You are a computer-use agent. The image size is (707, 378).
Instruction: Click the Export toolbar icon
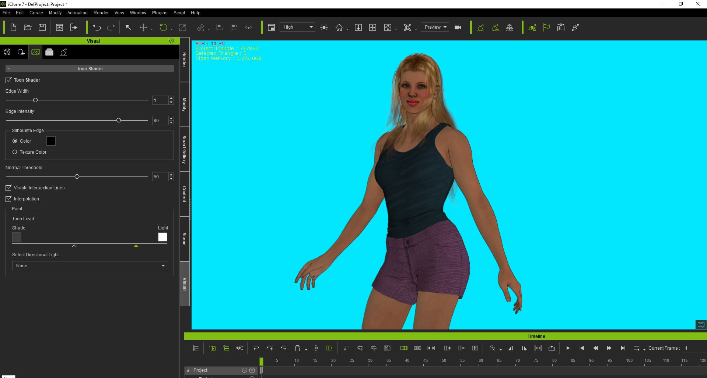[74, 28]
